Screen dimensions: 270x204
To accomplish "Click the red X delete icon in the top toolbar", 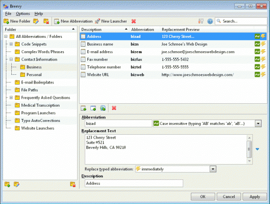I will [134, 21].
